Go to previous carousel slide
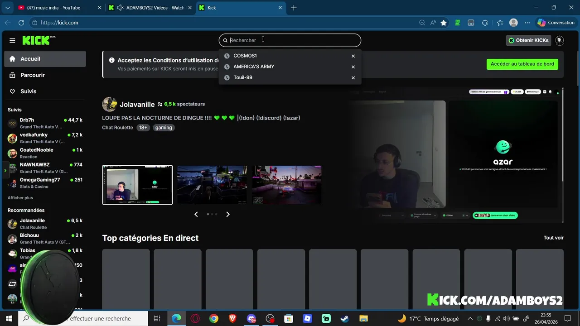This screenshot has height=326, width=580. point(196,214)
